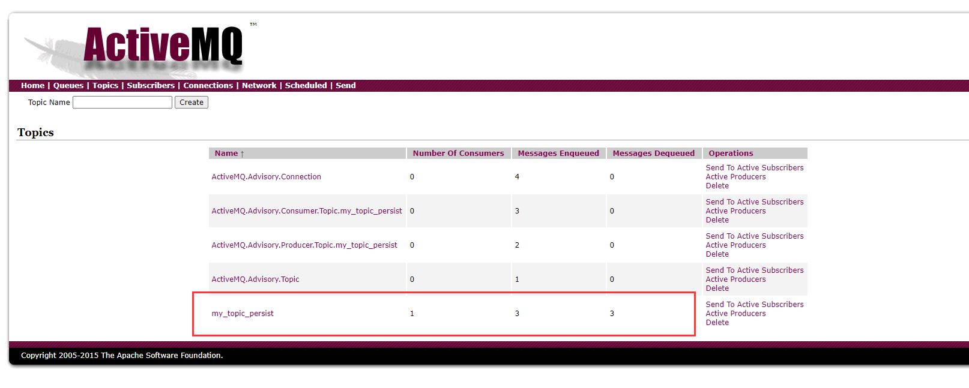Open the Topics menu item
969x388 pixels.
point(105,86)
